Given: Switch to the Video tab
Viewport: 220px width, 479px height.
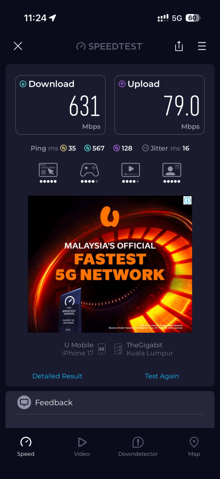Looking at the screenshot, I should (82, 447).
